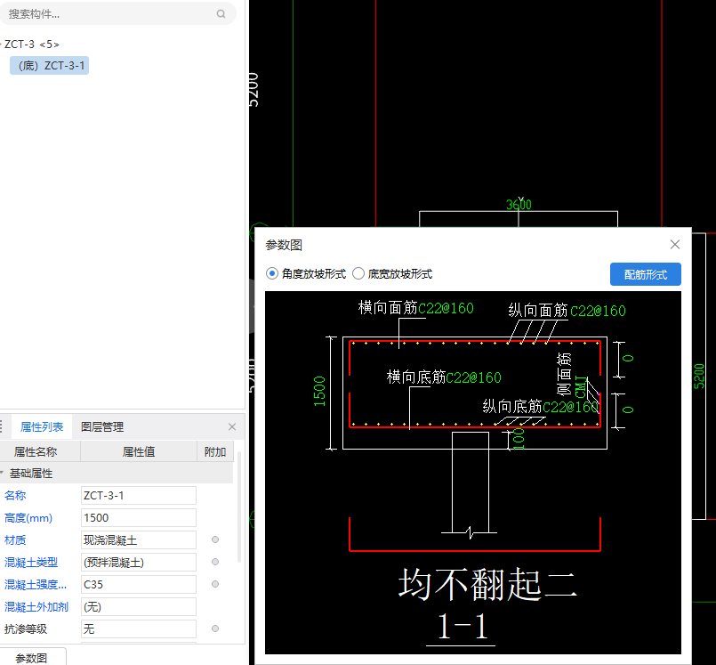Click the 附加 column header
The height and width of the screenshot is (665, 716).
215,452
